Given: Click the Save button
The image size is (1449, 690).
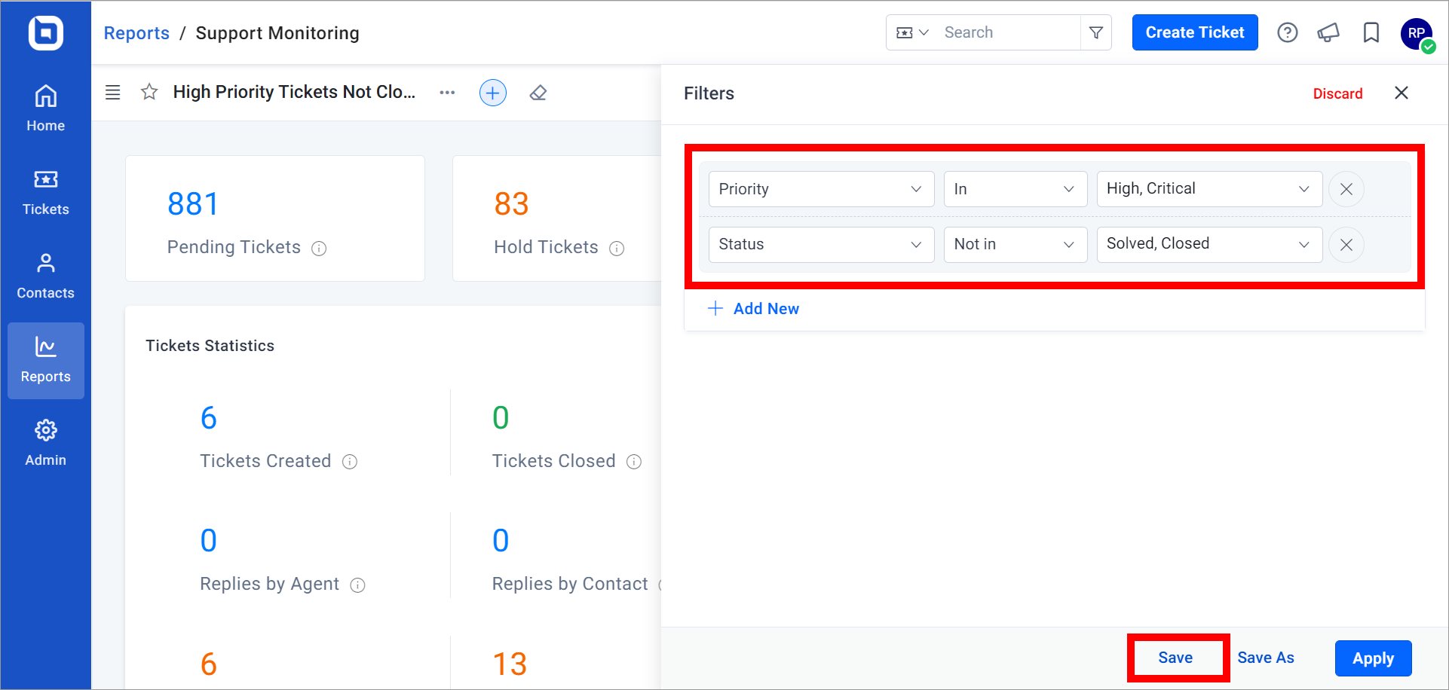Looking at the screenshot, I should [1175, 658].
